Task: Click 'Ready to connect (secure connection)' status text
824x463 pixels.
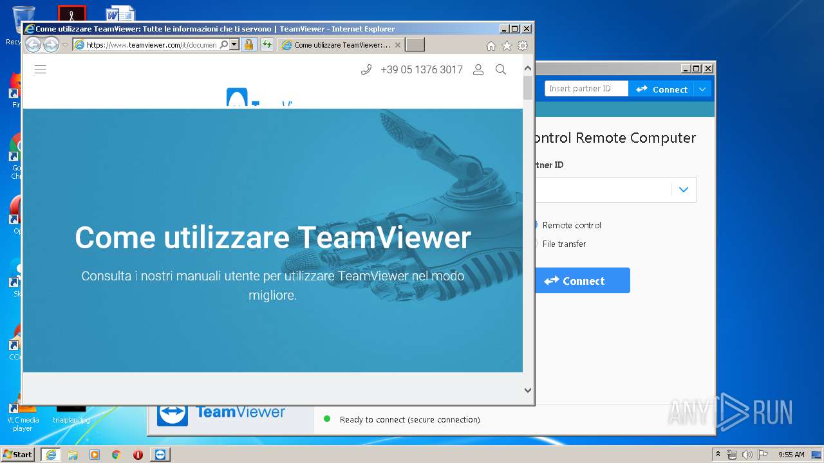Action: point(409,419)
